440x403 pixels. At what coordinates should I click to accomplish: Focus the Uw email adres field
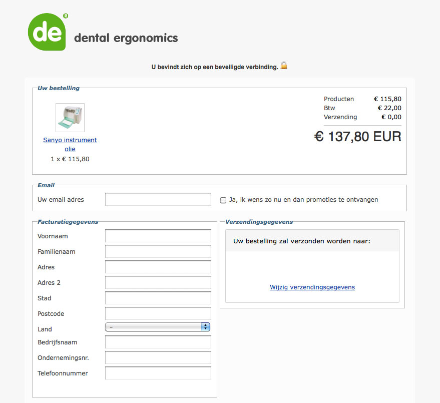pyautogui.click(x=158, y=199)
